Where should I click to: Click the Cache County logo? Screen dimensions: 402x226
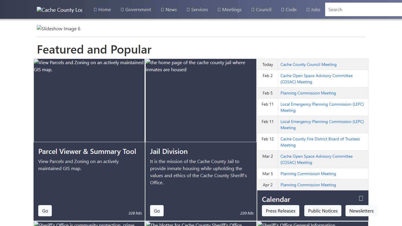59,9
